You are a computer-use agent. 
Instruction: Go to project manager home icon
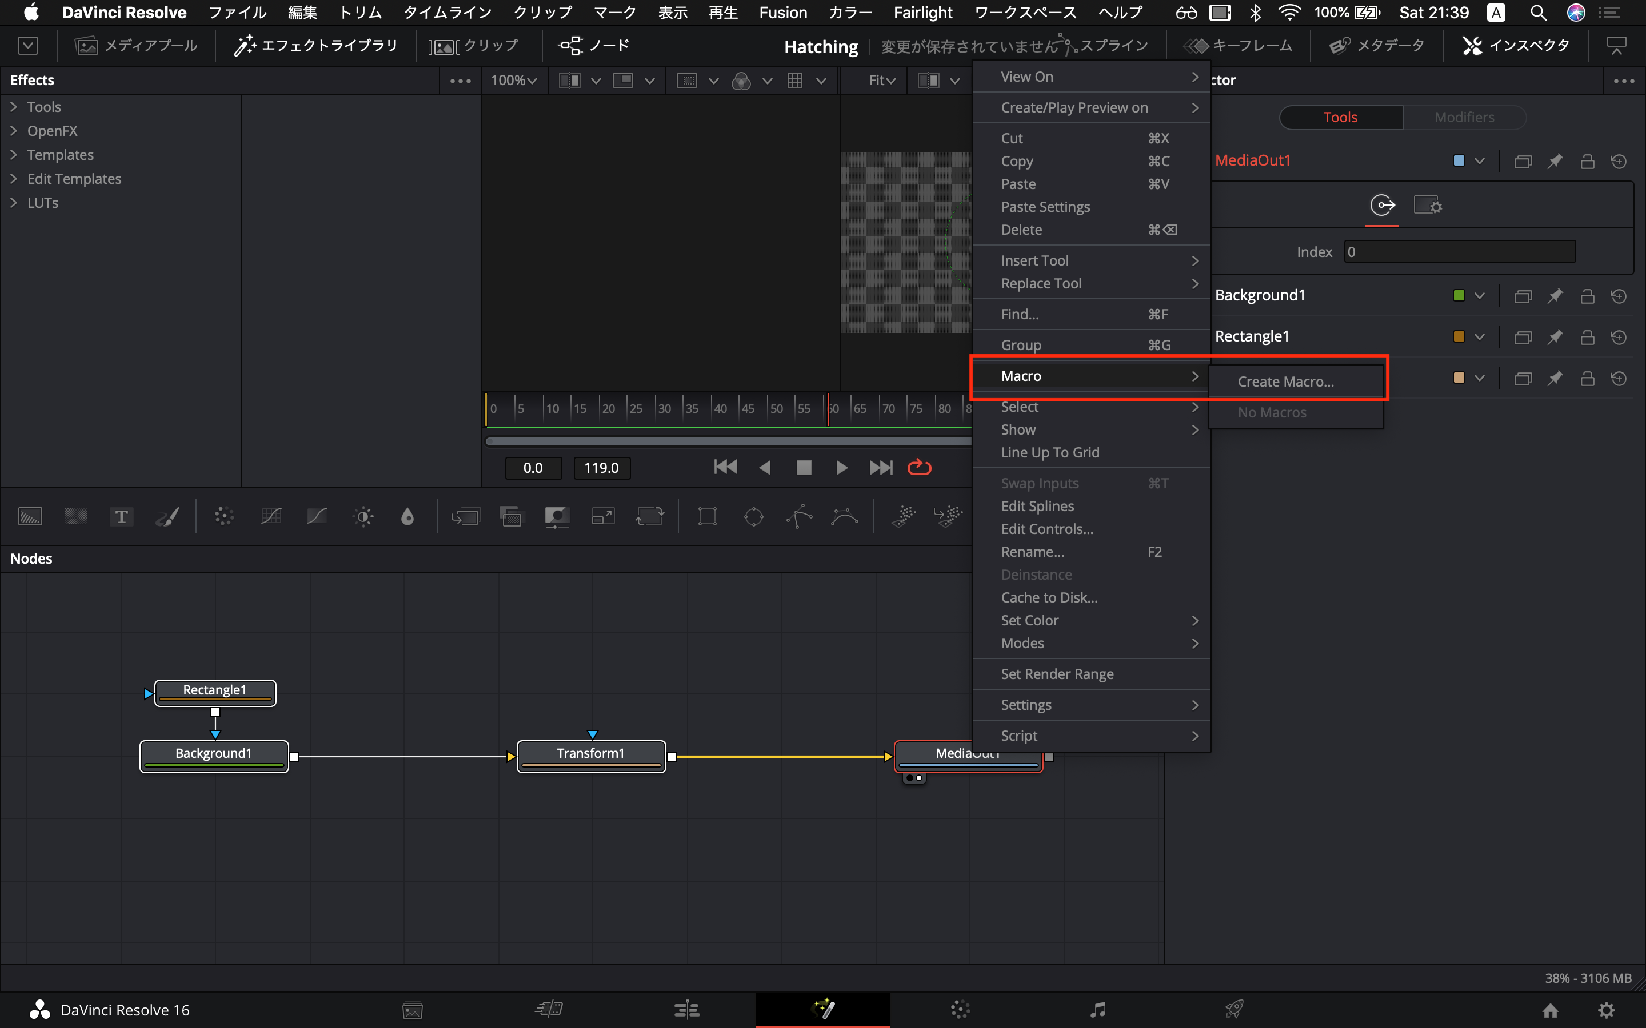pos(1550,1010)
